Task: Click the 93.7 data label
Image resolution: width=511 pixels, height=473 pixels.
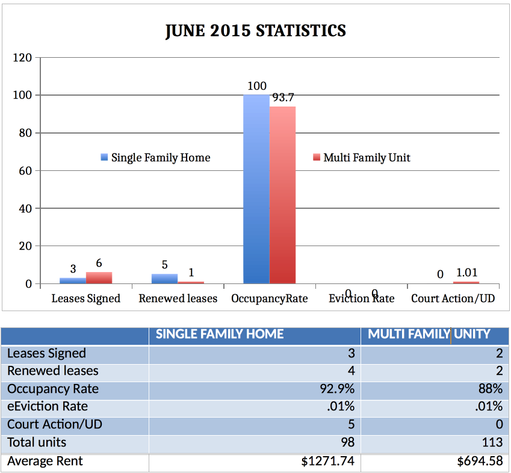Action: pos(283,97)
